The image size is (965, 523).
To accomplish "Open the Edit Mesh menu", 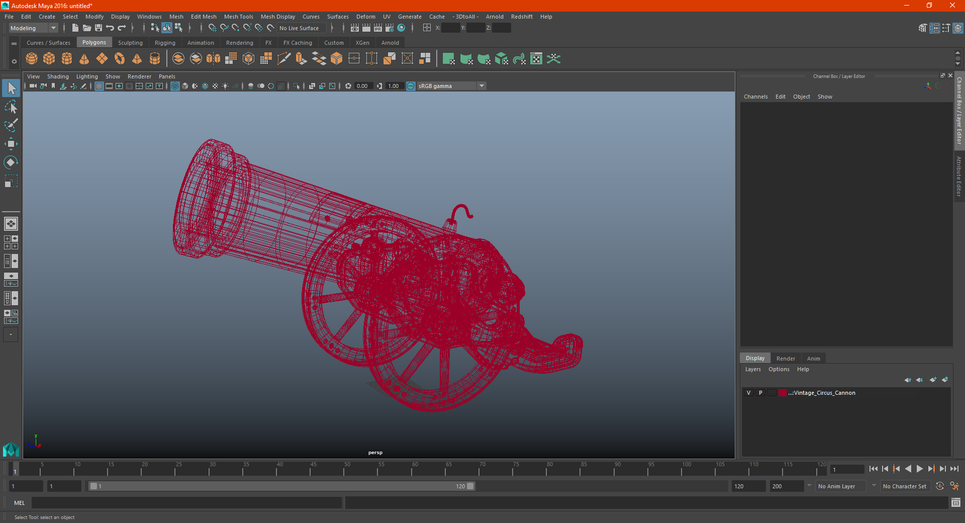I will click(x=204, y=17).
